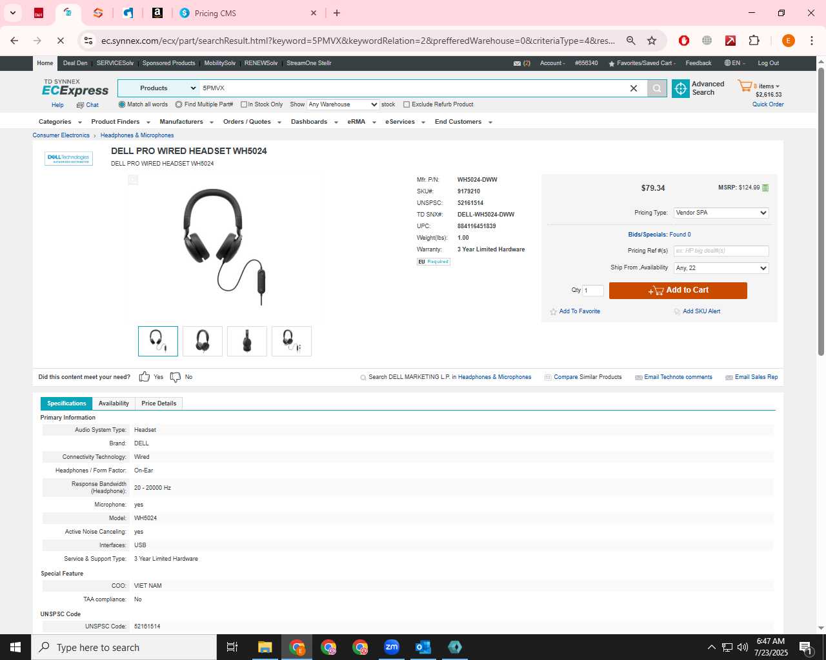The image size is (826, 660).
Task: Switch to the Pricing CMS browser tab
Action: tap(248, 13)
